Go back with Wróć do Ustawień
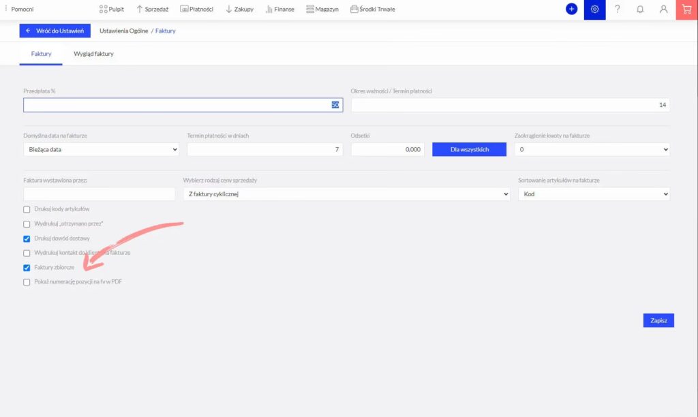 click(55, 31)
